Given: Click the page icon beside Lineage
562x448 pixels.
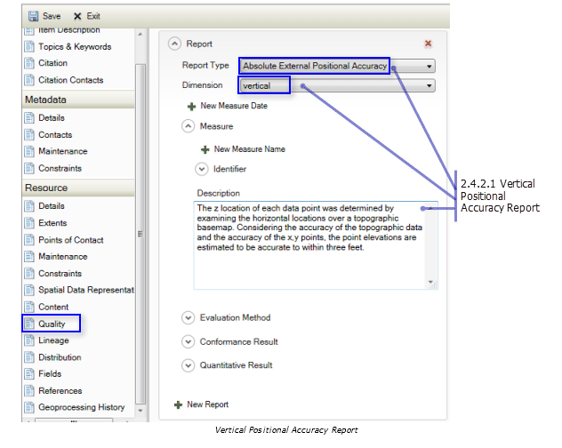Looking at the screenshot, I should pyautogui.click(x=29, y=340).
